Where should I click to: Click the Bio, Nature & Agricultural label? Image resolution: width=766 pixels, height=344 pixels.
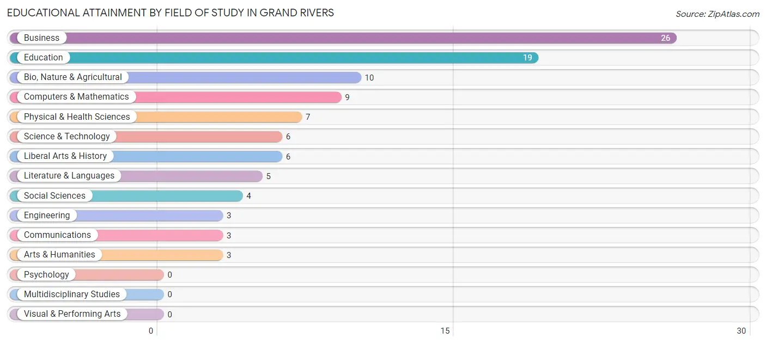coord(73,77)
